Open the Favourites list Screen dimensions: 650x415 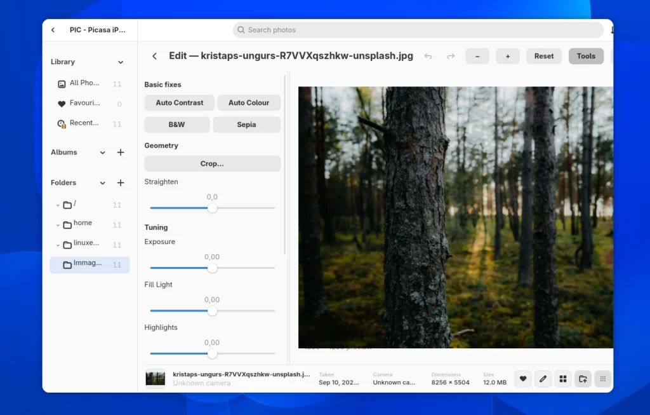[x=89, y=104]
